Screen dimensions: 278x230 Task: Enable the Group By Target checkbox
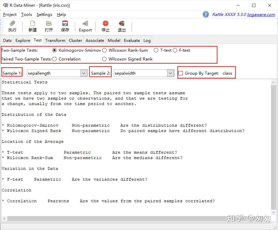point(181,73)
